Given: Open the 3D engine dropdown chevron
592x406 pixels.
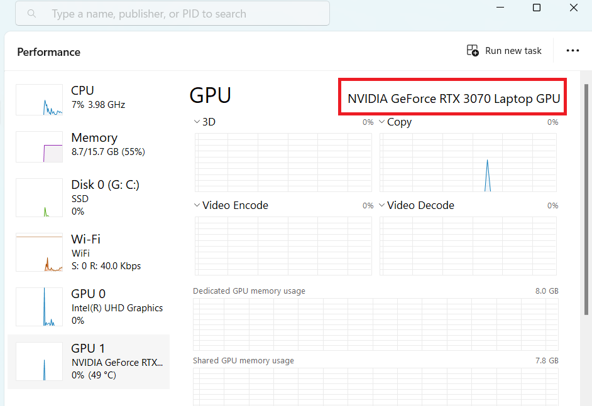Looking at the screenshot, I should tap(197, 122).
